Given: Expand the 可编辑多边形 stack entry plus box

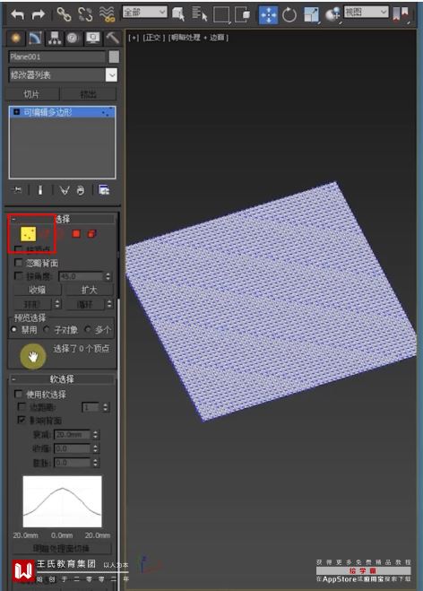Looking at the screenshot, I should (16, 112).
